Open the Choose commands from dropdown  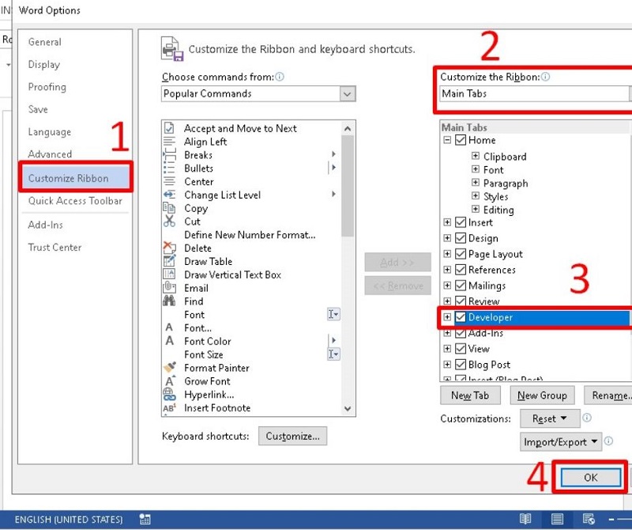click(258, 93)
